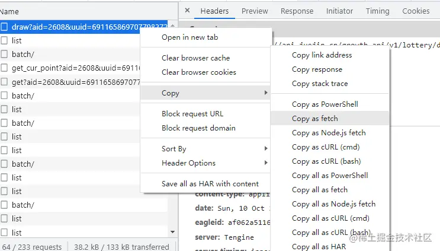Open the Cookies tab
Viewport: 440px width, 251px height.
[x=416, y=11]
